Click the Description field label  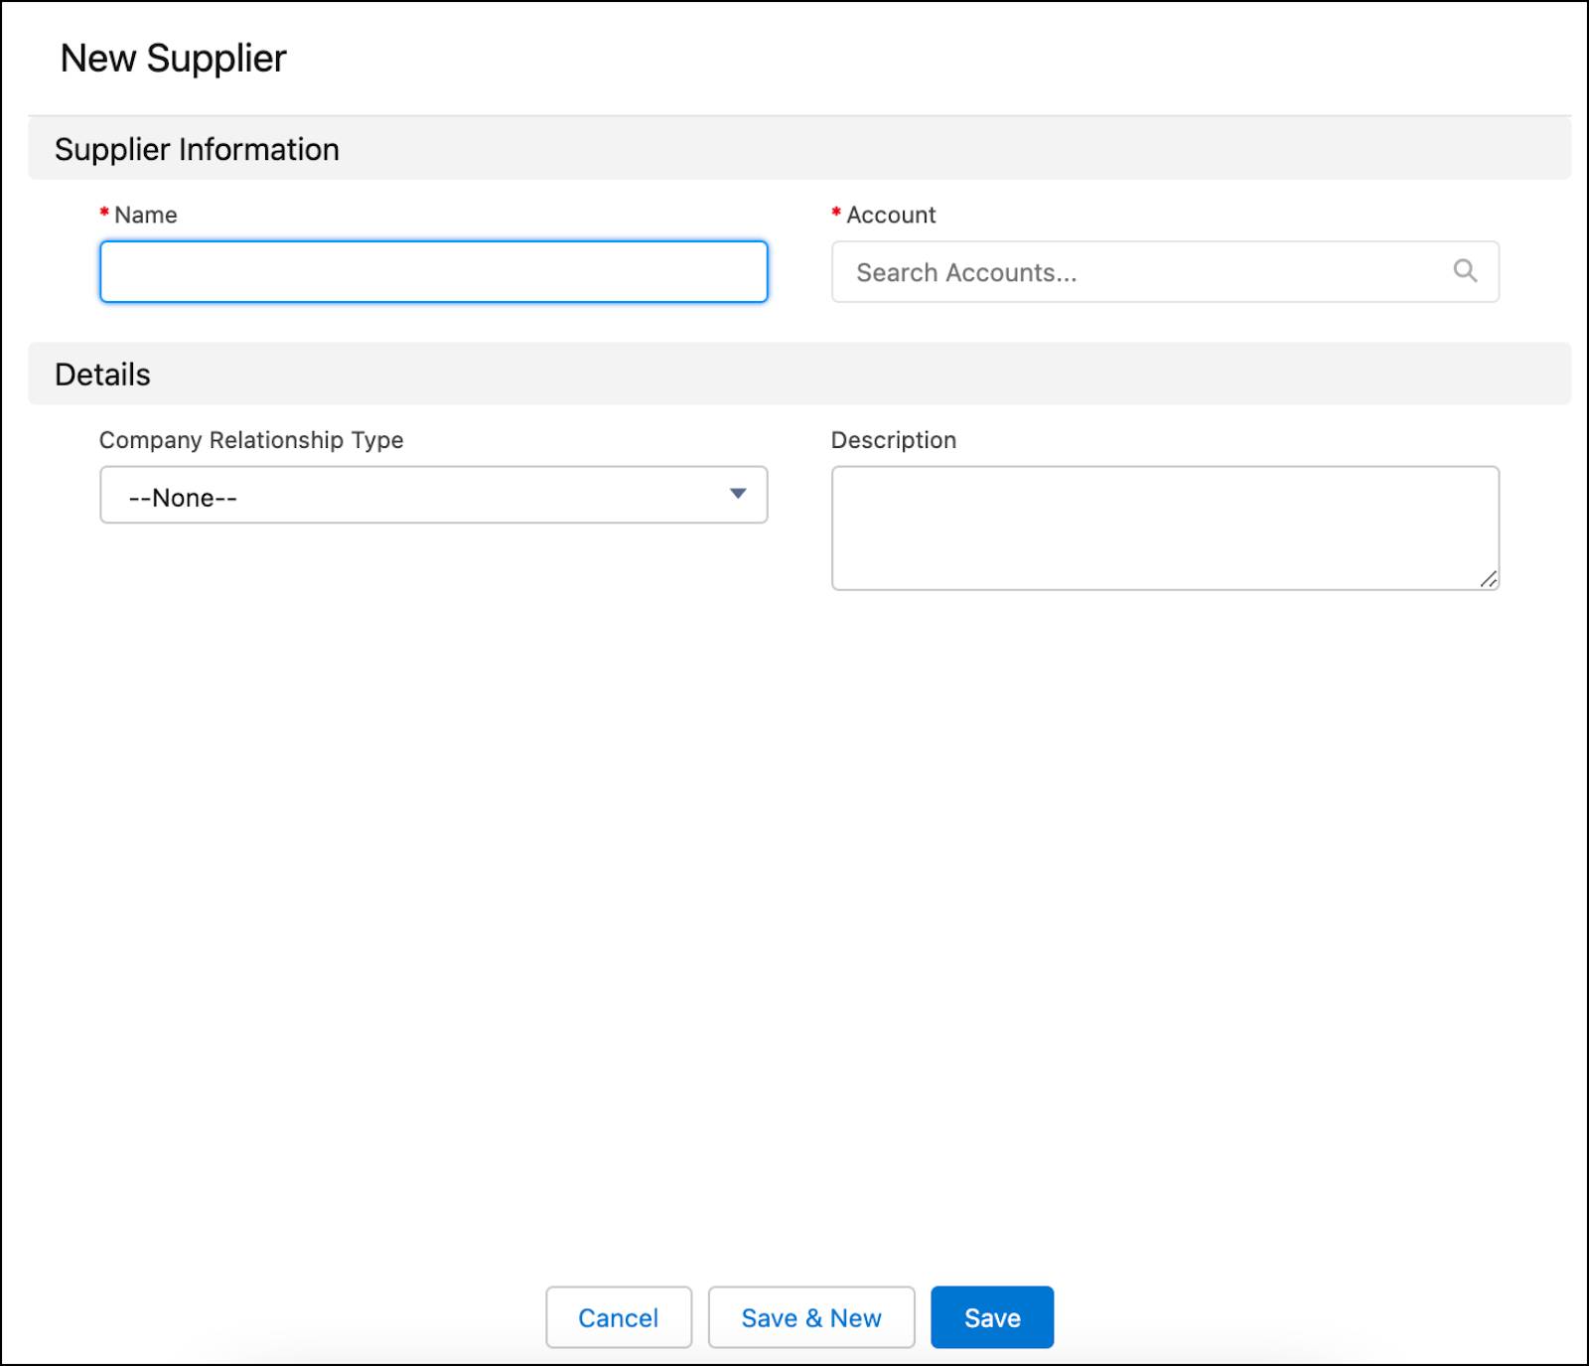894,440
